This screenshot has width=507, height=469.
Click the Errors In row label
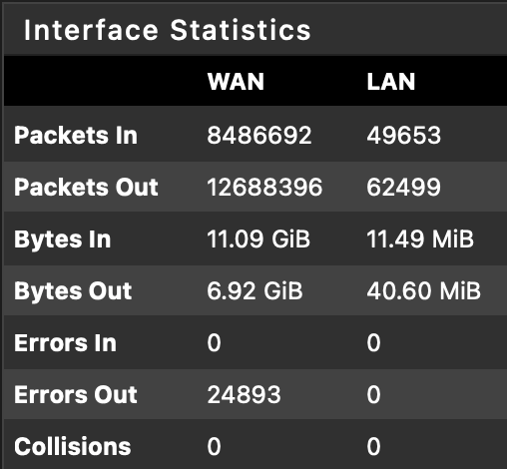65,343
